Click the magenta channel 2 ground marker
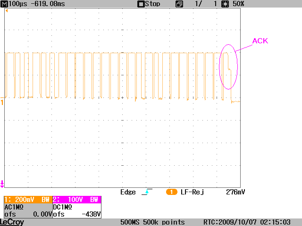The image size is (302, 226). click(x=2, y=184)
